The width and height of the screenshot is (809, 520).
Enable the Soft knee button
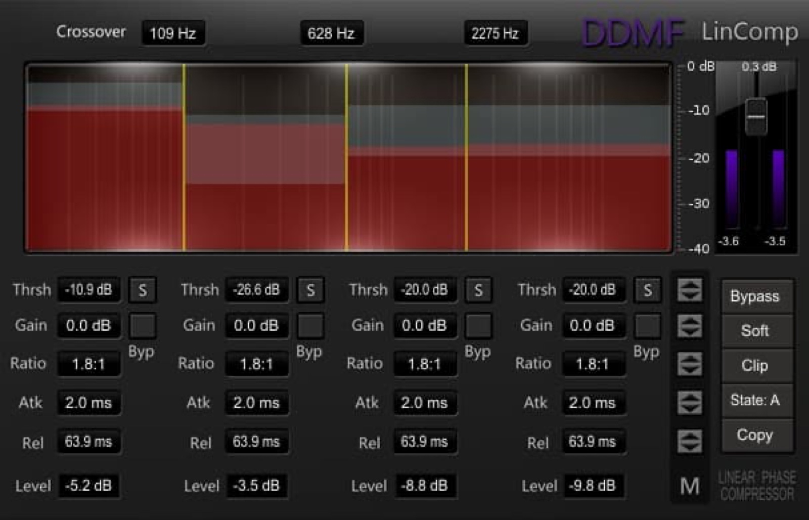tap(756, 331)
